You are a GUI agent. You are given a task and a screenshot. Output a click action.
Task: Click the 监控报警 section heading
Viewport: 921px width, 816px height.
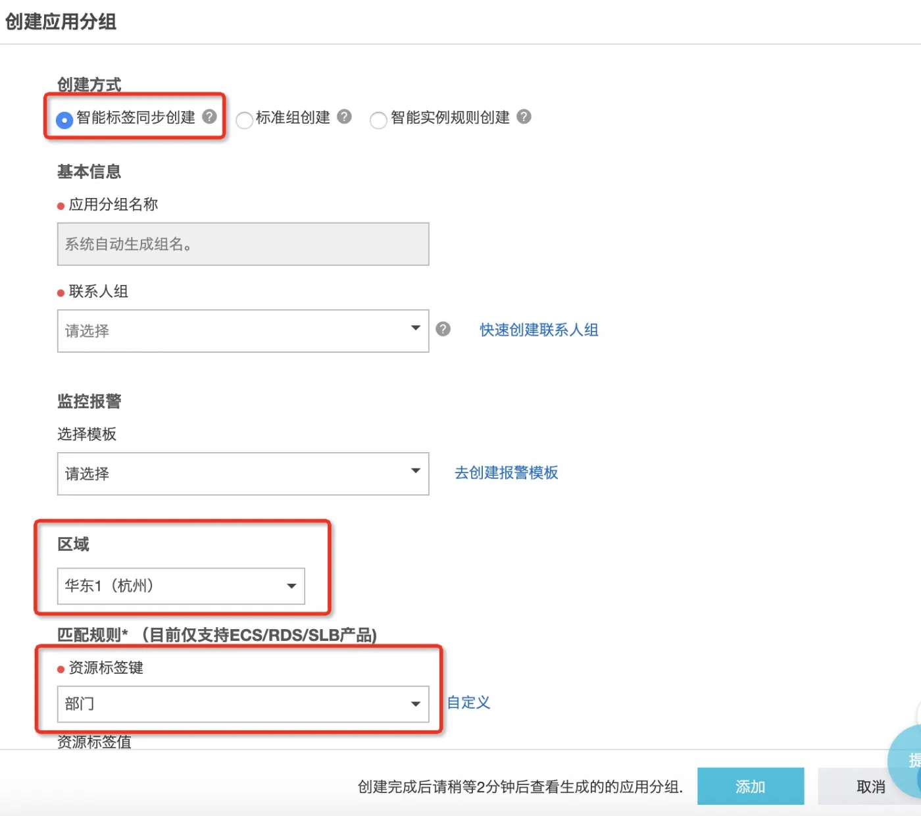pos(89,401)
